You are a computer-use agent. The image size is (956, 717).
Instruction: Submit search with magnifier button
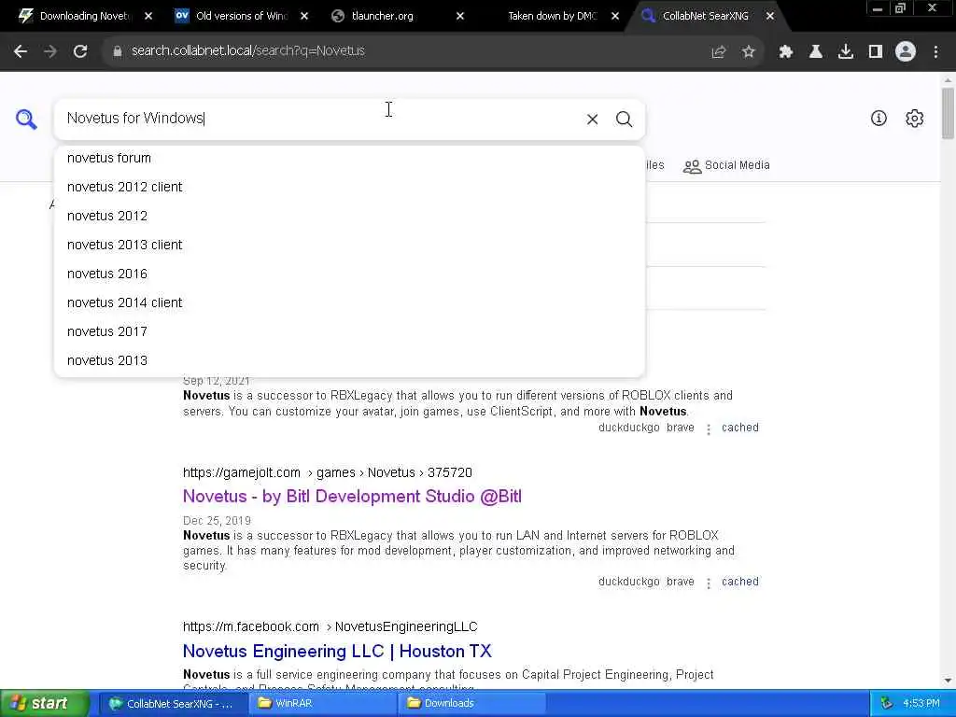point(624,119)
